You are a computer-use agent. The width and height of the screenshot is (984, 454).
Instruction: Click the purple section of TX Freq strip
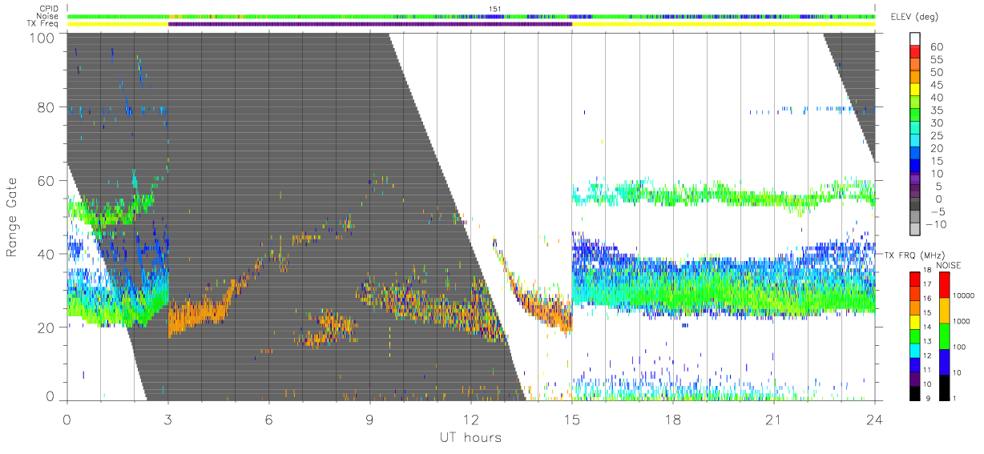[370, 24]
